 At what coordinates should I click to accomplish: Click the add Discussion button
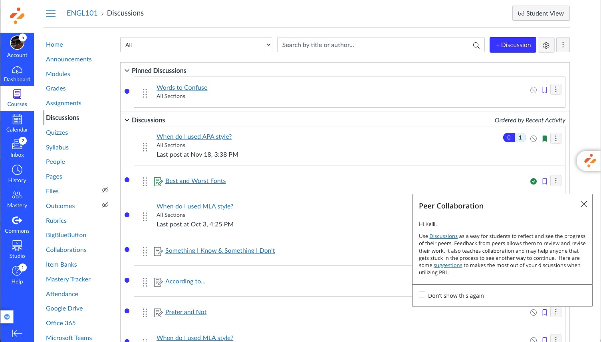pos(512,45)
